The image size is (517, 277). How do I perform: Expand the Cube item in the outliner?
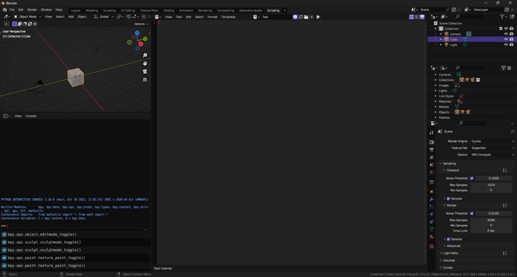click(x=441, y=39)
